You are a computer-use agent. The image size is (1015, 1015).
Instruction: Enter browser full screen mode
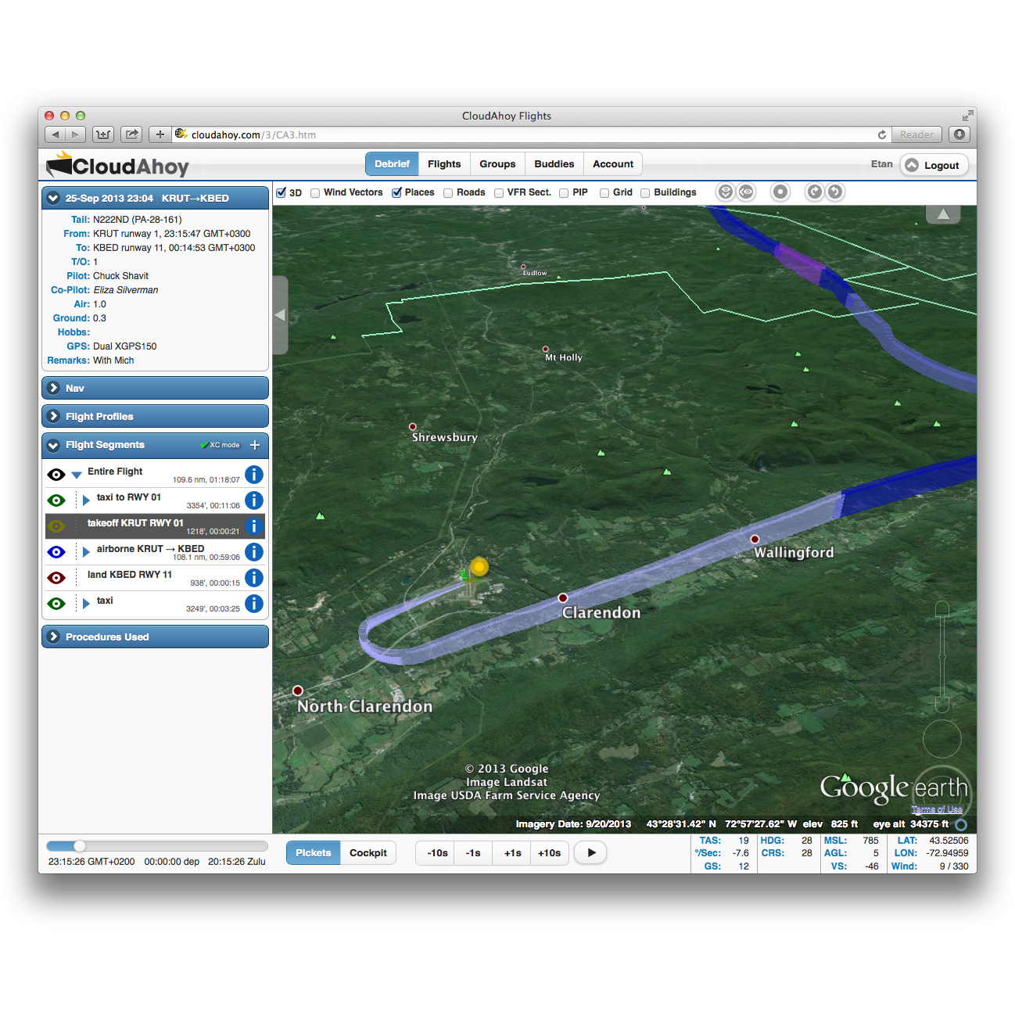pos(968,116)
